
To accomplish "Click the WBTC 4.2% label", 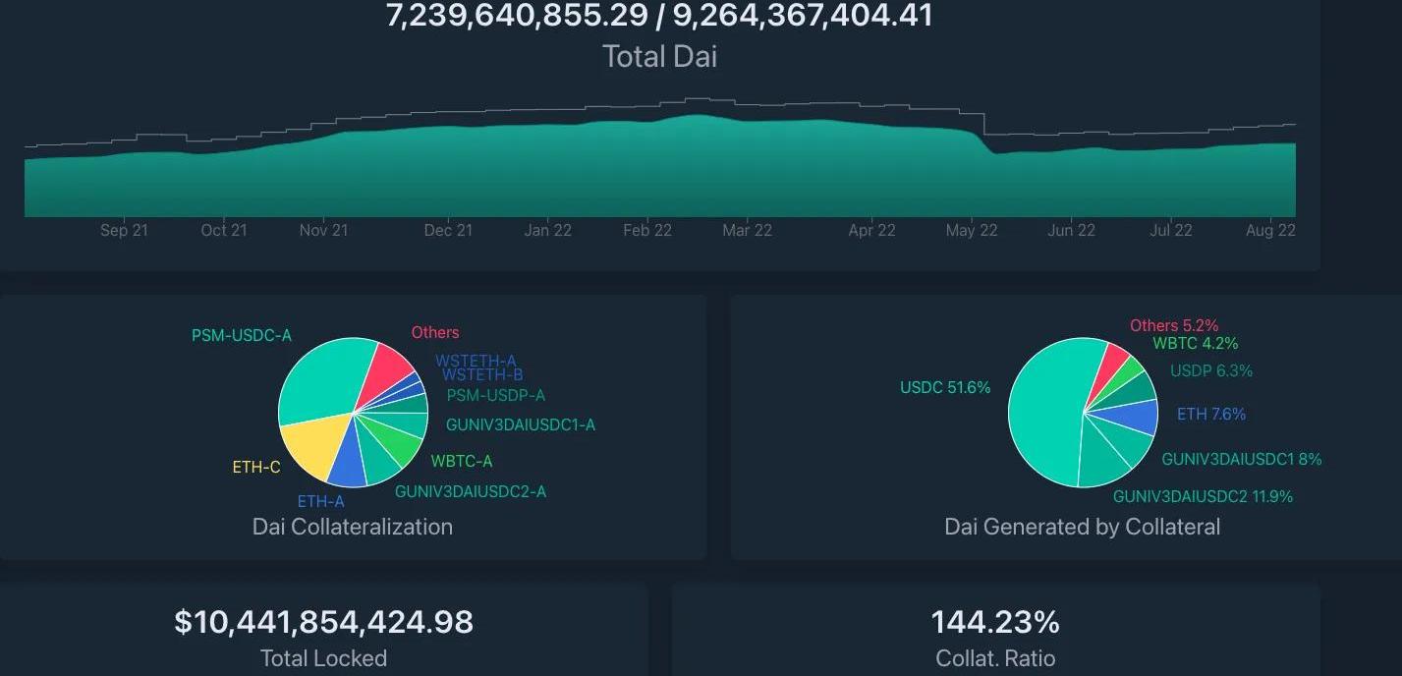I will [1195, 343].
